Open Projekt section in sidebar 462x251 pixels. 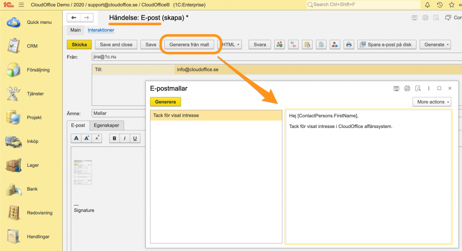31,118
